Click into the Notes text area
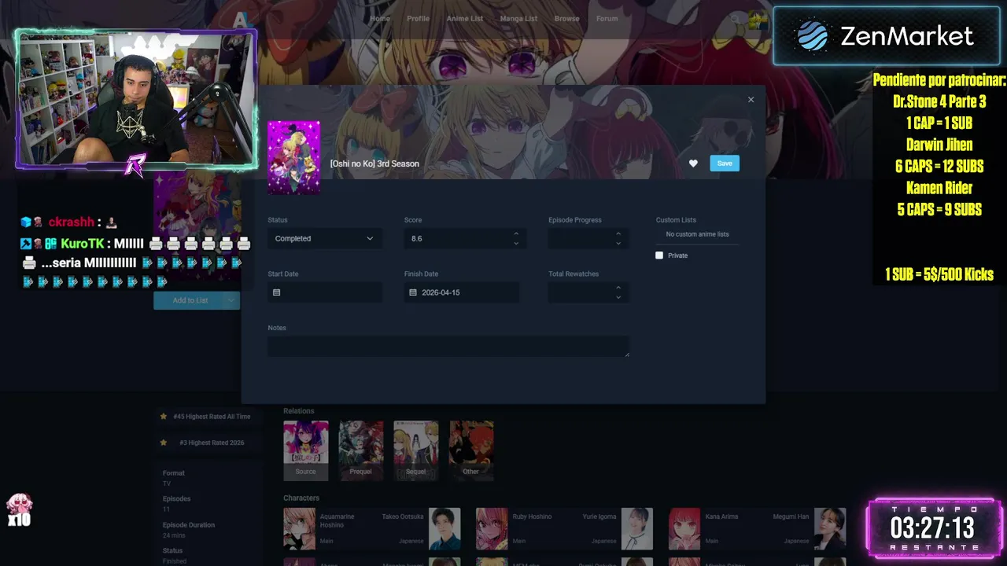Viewport: 1007px width, 566px height. [x=448, y=347]
